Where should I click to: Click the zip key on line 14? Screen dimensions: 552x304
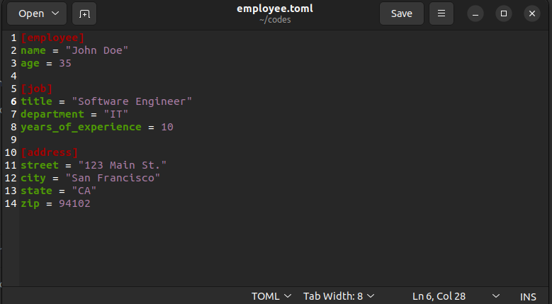[x=30, y=203]
